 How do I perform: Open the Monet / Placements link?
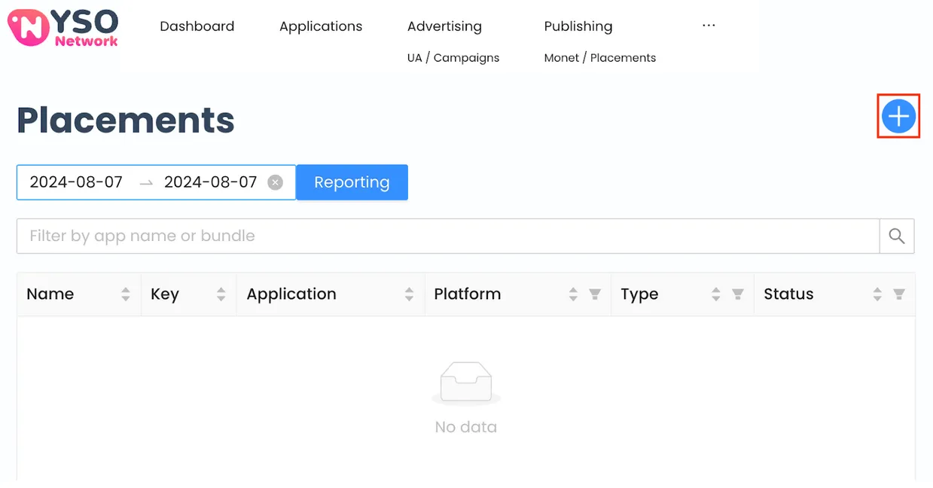pos(599,57)
